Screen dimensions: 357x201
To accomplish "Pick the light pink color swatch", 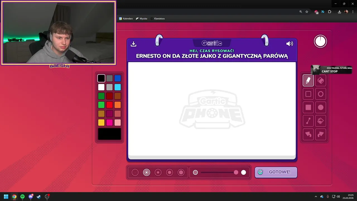I will (118, 123).
